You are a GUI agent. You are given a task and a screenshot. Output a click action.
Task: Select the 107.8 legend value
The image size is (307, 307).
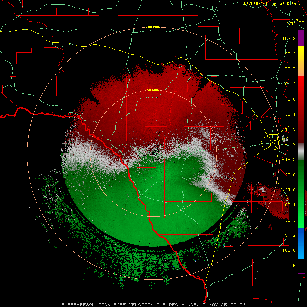[289, 38]
